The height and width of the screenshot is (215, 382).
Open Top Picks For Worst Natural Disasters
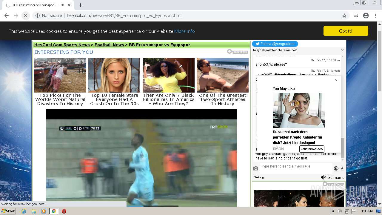tap(60, 99)
